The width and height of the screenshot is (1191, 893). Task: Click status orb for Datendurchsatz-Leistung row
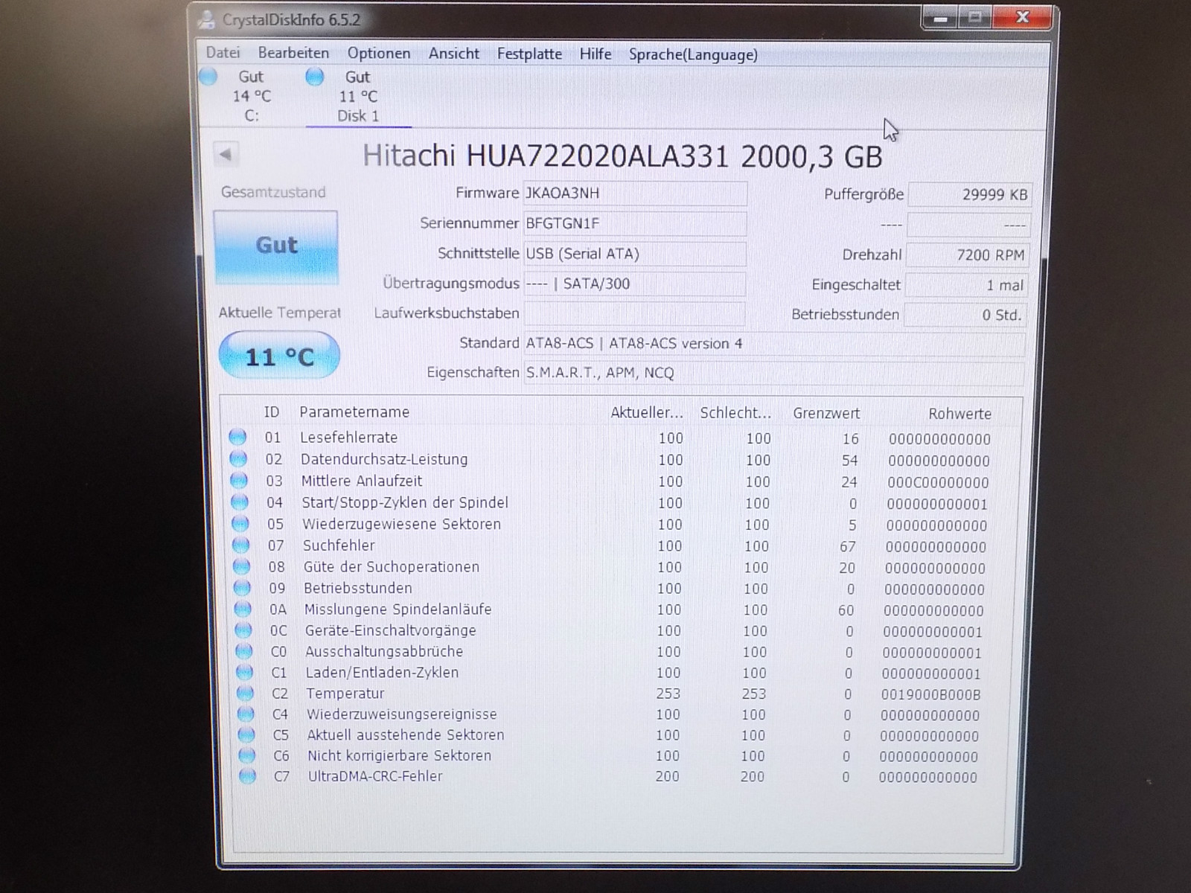238,458
